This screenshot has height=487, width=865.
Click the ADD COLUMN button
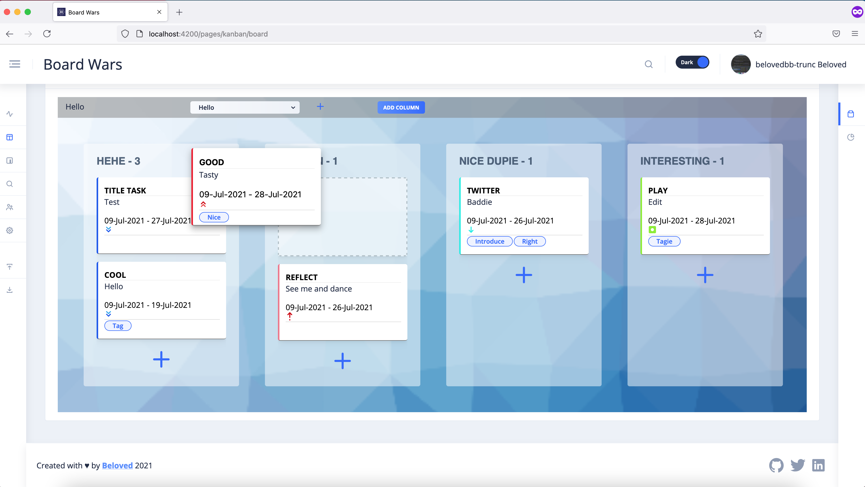(x=401, y=107)
